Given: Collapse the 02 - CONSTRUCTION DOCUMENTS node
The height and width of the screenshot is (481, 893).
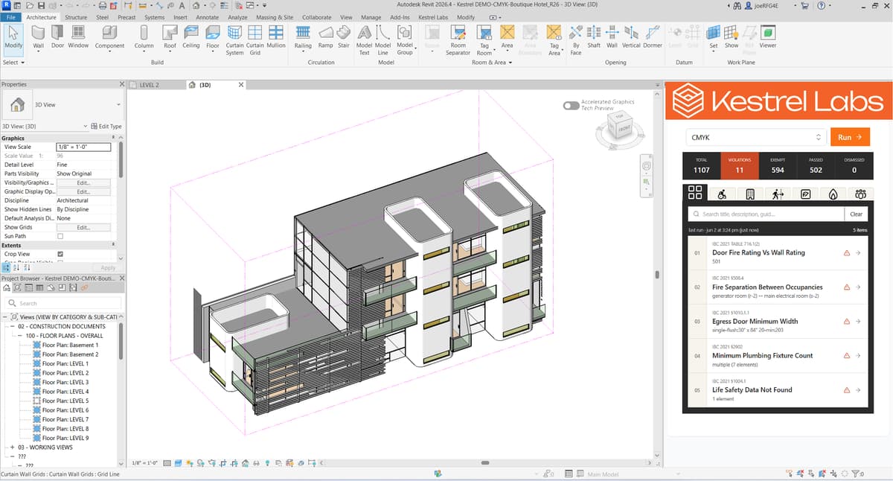Looking at the screenshot, I should (13, 327).
